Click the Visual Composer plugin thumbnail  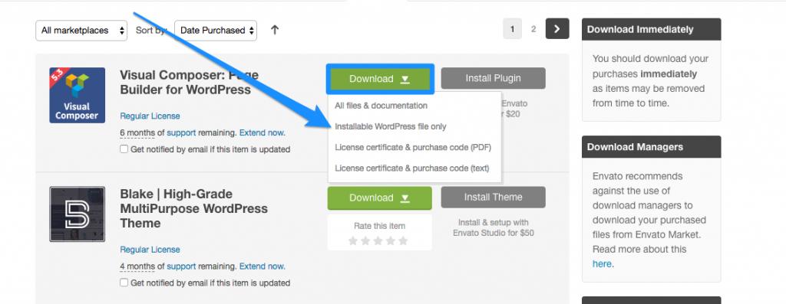[x=78, y=96]
